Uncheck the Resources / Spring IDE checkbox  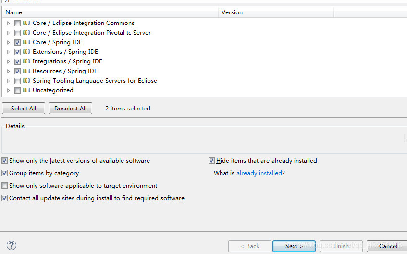tap(17, 72)
